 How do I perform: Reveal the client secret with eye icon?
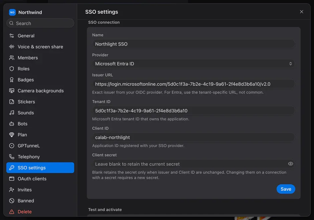pos(290,164)
